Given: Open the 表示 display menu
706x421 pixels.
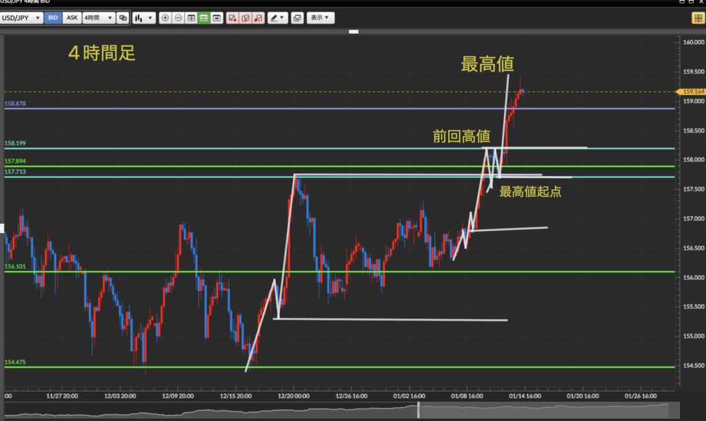Looking at the screenshot, I should click(x=319, y=18).
